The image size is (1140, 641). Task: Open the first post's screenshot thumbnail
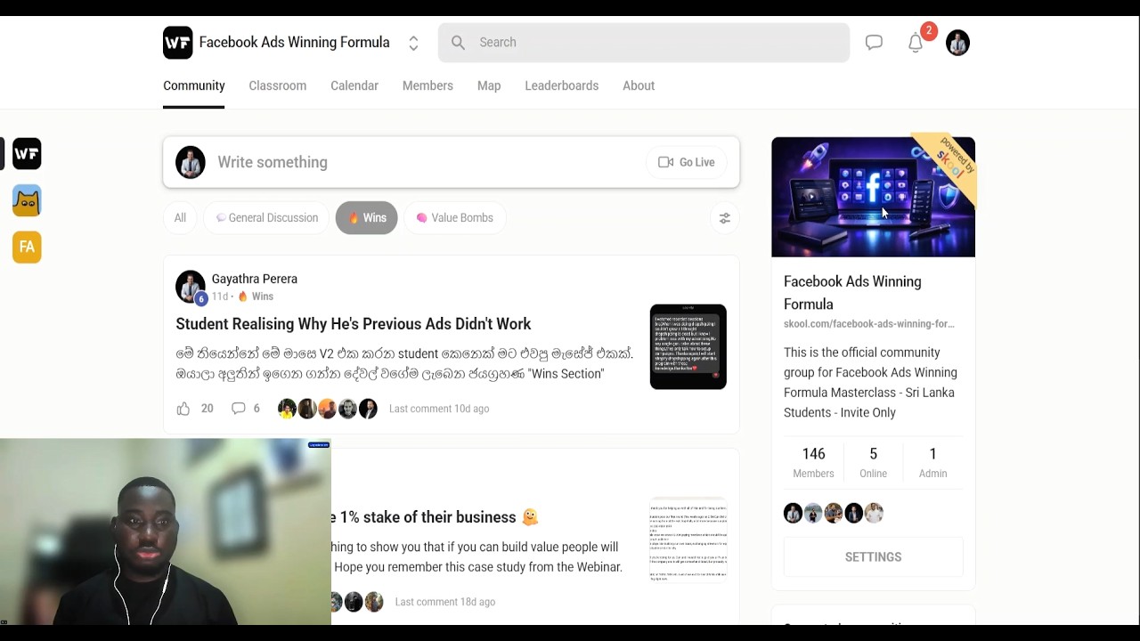click(x=688, y=347)
